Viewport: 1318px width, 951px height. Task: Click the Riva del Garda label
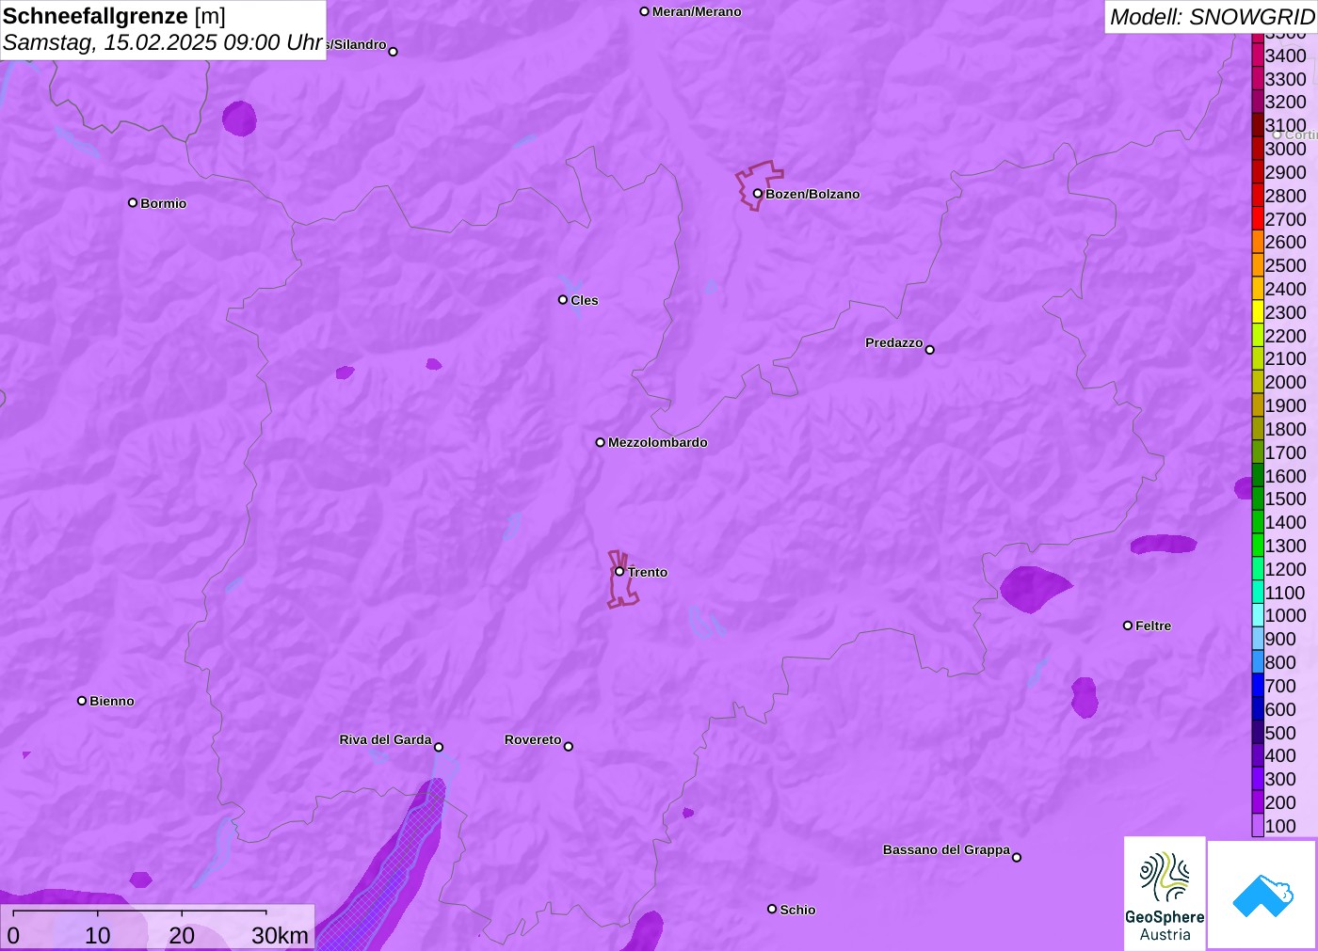point(385,739)
